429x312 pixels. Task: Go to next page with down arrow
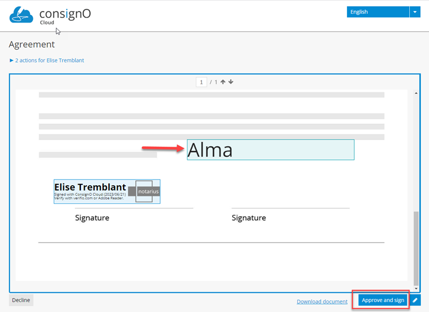231,82
